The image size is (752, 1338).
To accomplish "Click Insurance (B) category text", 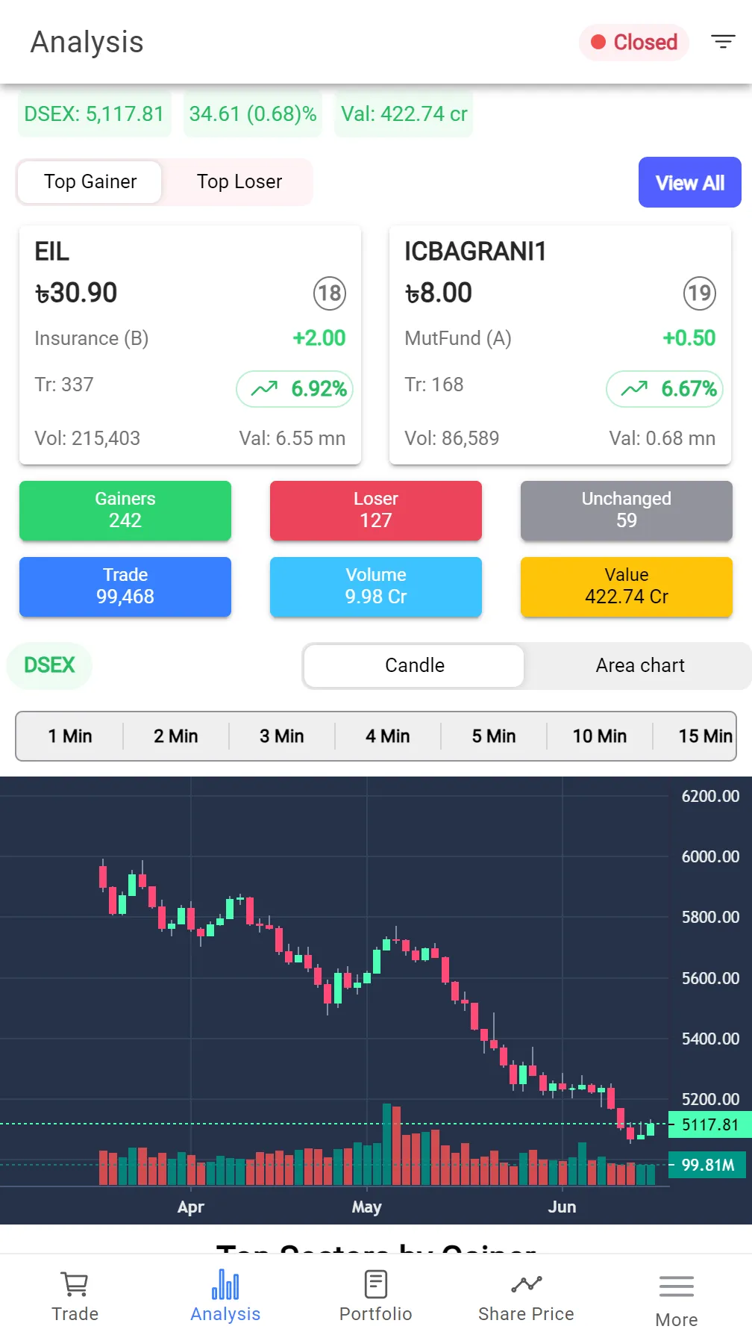I will [x=92, y=338].
